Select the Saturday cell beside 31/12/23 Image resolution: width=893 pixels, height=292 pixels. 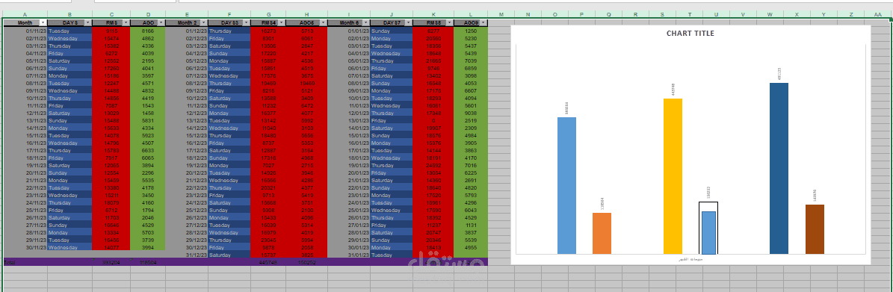(x=229, y=255)
